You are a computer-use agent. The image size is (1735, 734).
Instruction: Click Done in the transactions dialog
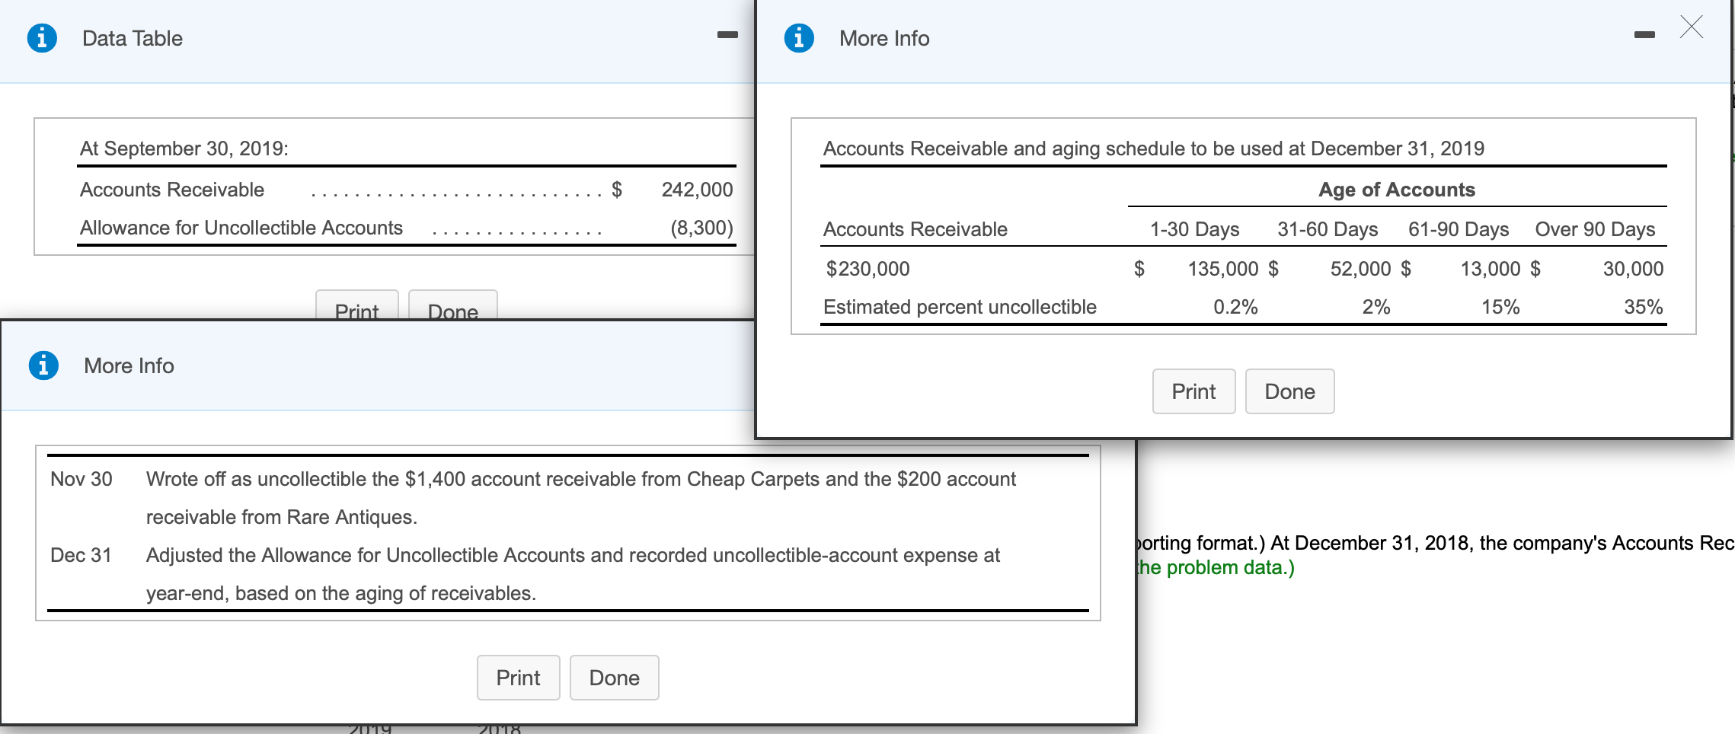pos(615,678)
